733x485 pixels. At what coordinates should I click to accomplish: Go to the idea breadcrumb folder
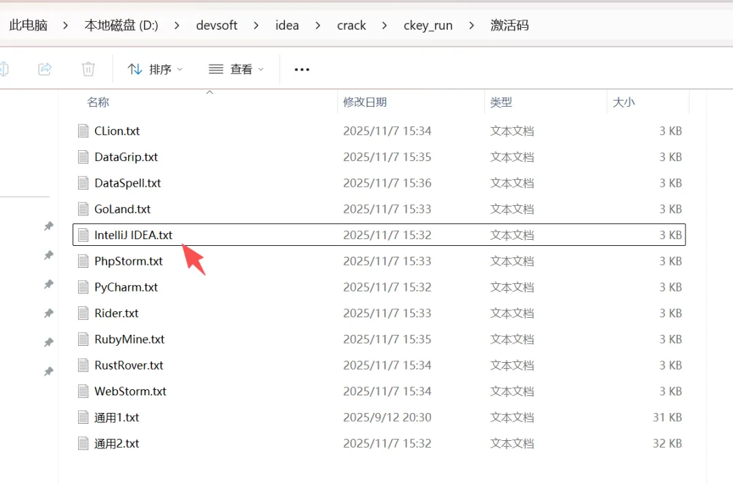(286, 25)
